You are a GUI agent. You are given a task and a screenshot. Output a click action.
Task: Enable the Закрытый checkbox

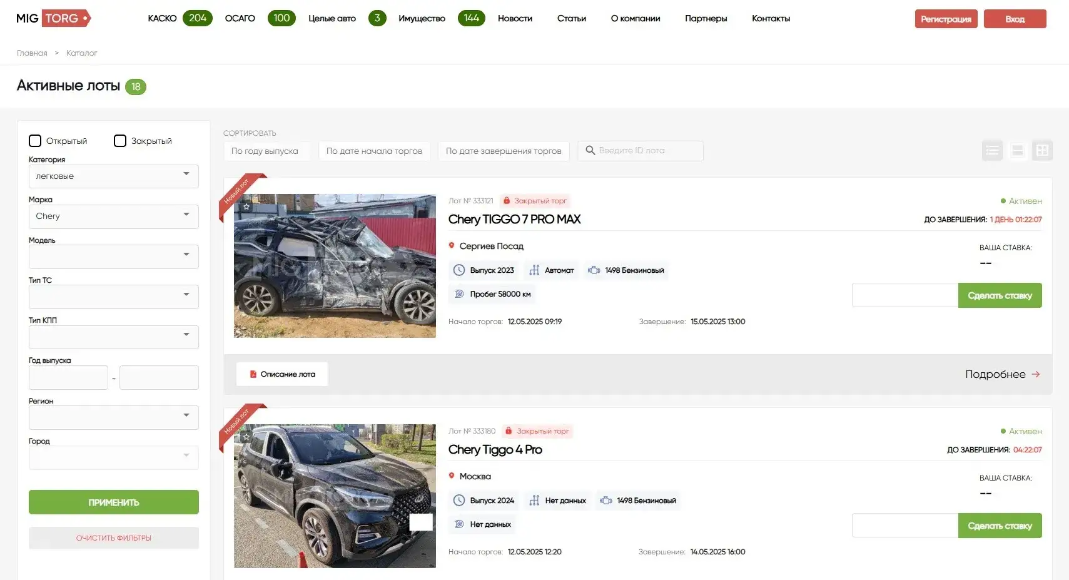[120, 141]
